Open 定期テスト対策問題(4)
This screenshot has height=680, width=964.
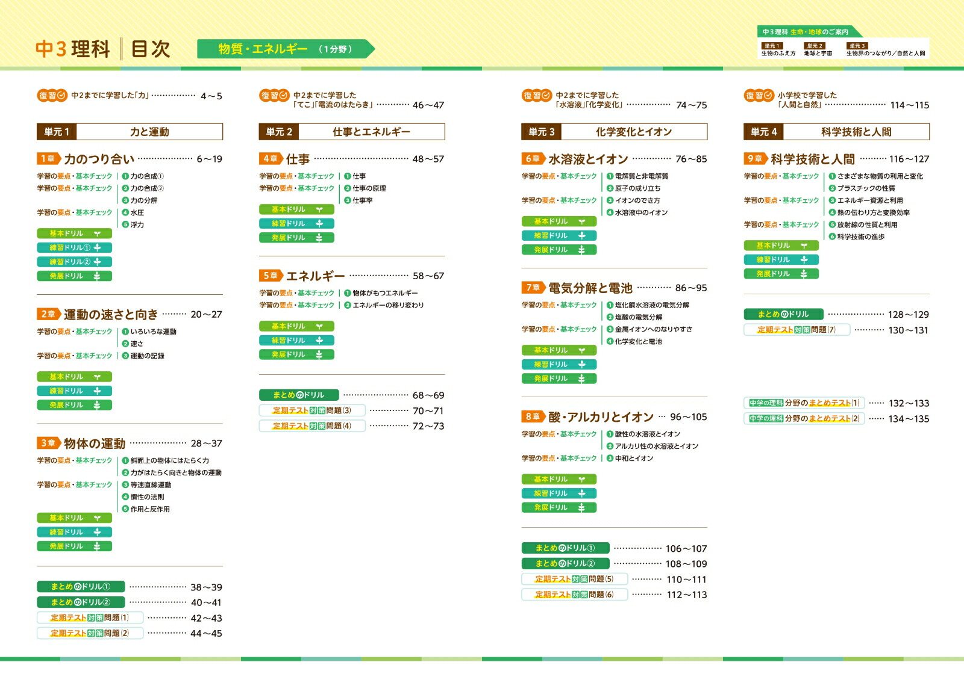pos(313,425)
